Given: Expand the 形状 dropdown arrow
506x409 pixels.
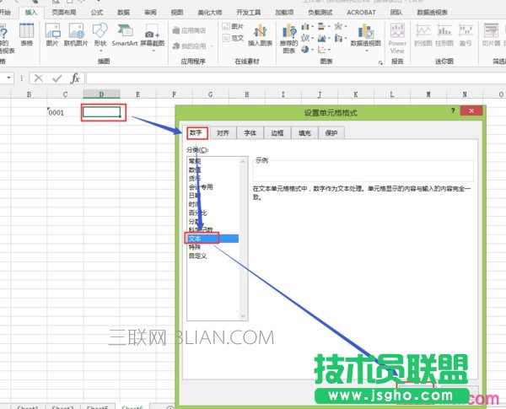Looking at the screenshot, I should 100,51.
